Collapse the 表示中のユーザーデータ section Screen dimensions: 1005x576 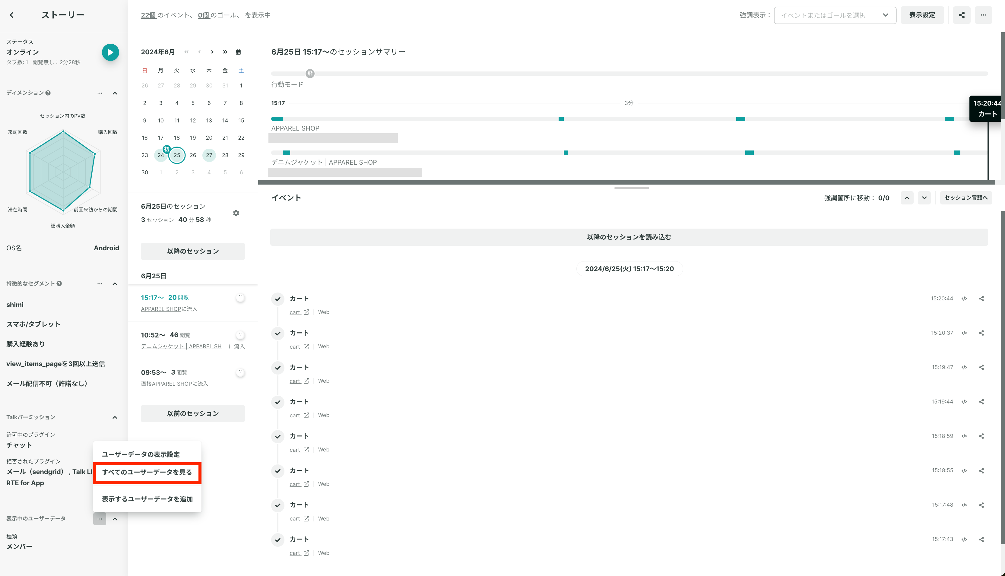click(x=115, y=519)
